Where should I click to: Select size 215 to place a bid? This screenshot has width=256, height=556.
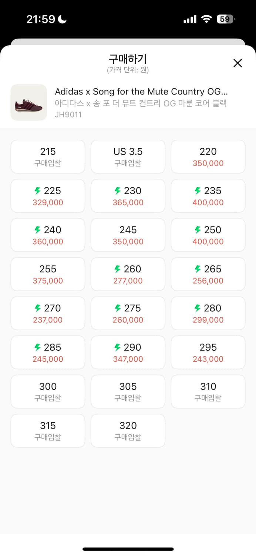[48, 156]
